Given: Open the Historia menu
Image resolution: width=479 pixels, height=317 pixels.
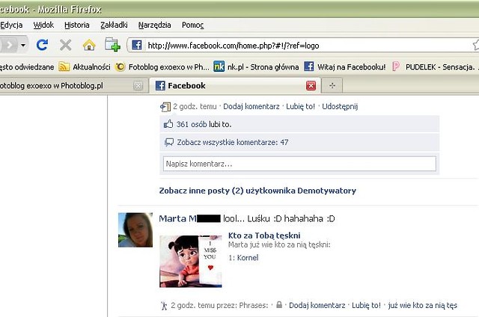Looking at the screenshot, I should point(77,25).
